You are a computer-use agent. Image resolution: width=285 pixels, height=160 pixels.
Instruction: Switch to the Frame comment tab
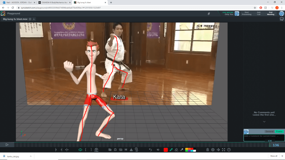(279, 131)
